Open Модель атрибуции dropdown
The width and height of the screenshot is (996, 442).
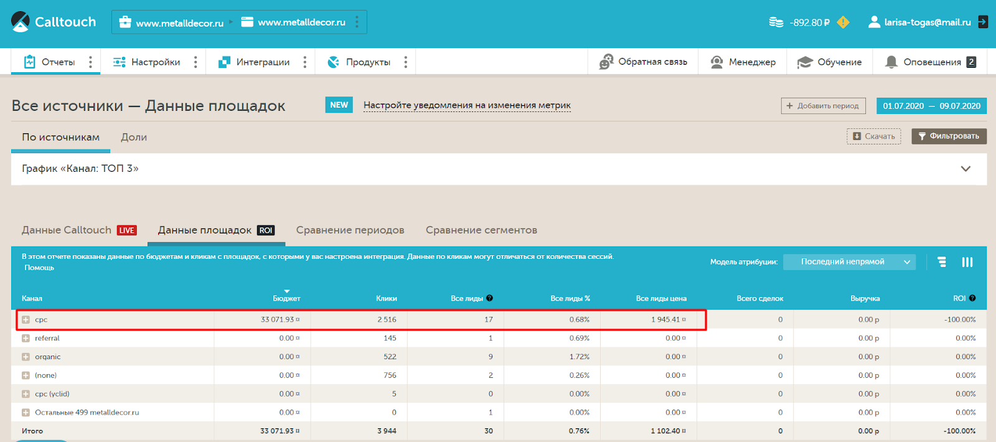pos(849,262)
